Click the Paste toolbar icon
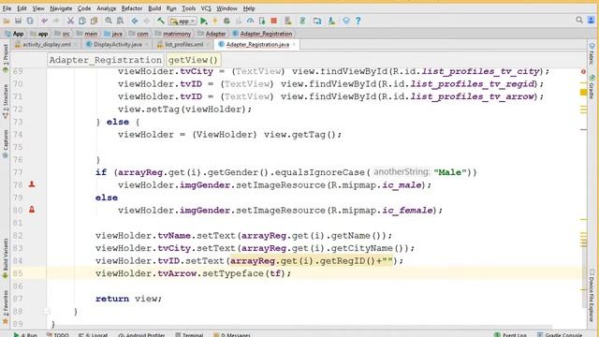Viewport: 599px width, 337px height. (94, 21)
